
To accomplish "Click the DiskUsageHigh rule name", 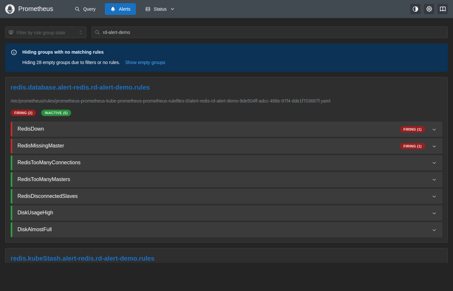I will (x=35, y=213).
